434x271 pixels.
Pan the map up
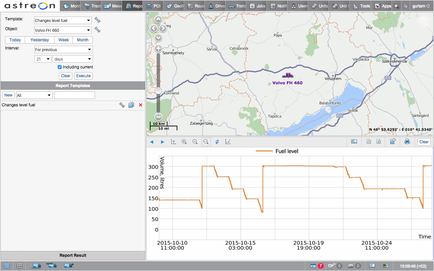[x=158, y=19]
